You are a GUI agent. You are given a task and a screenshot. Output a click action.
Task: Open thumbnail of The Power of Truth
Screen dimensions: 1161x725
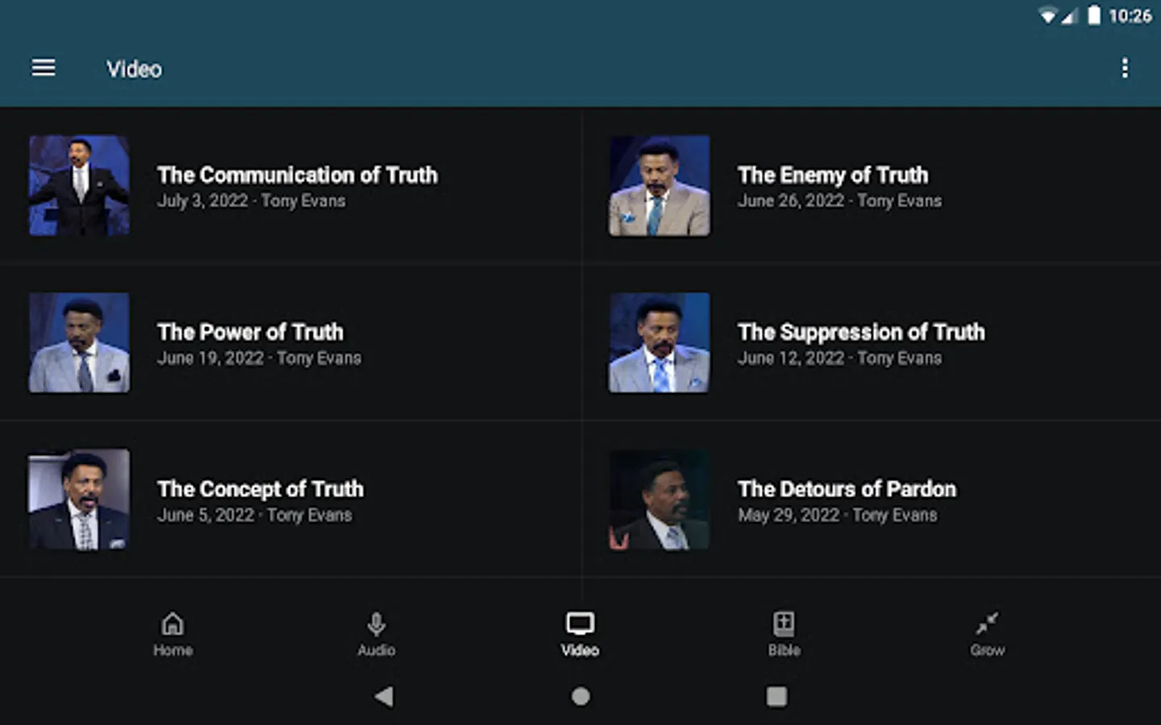point(79,342)
